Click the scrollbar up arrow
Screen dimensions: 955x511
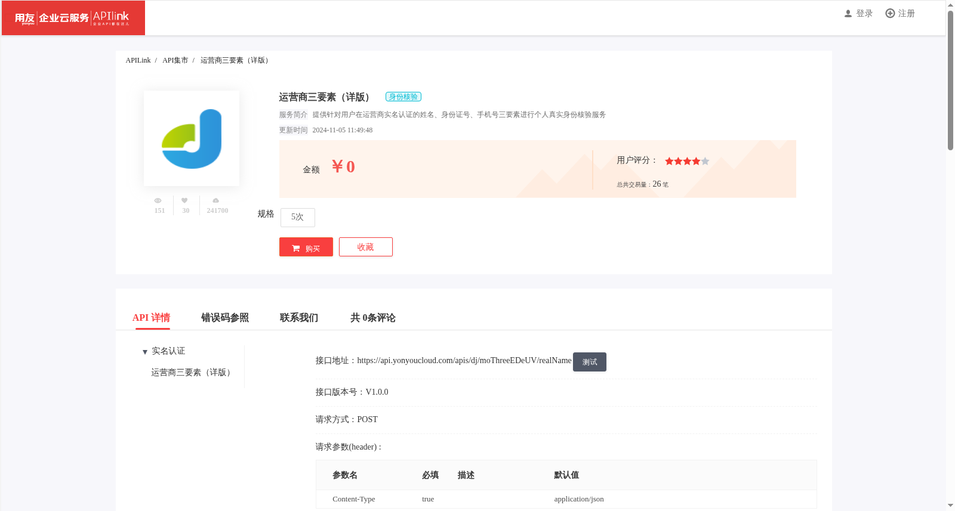click(950, 5)
